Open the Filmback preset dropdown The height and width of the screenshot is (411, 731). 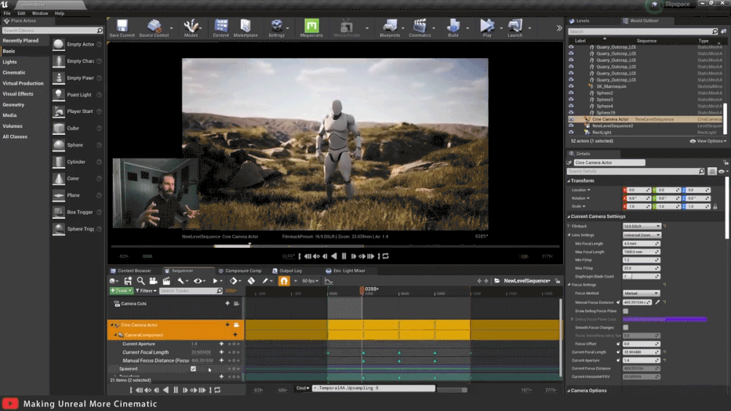641,226
